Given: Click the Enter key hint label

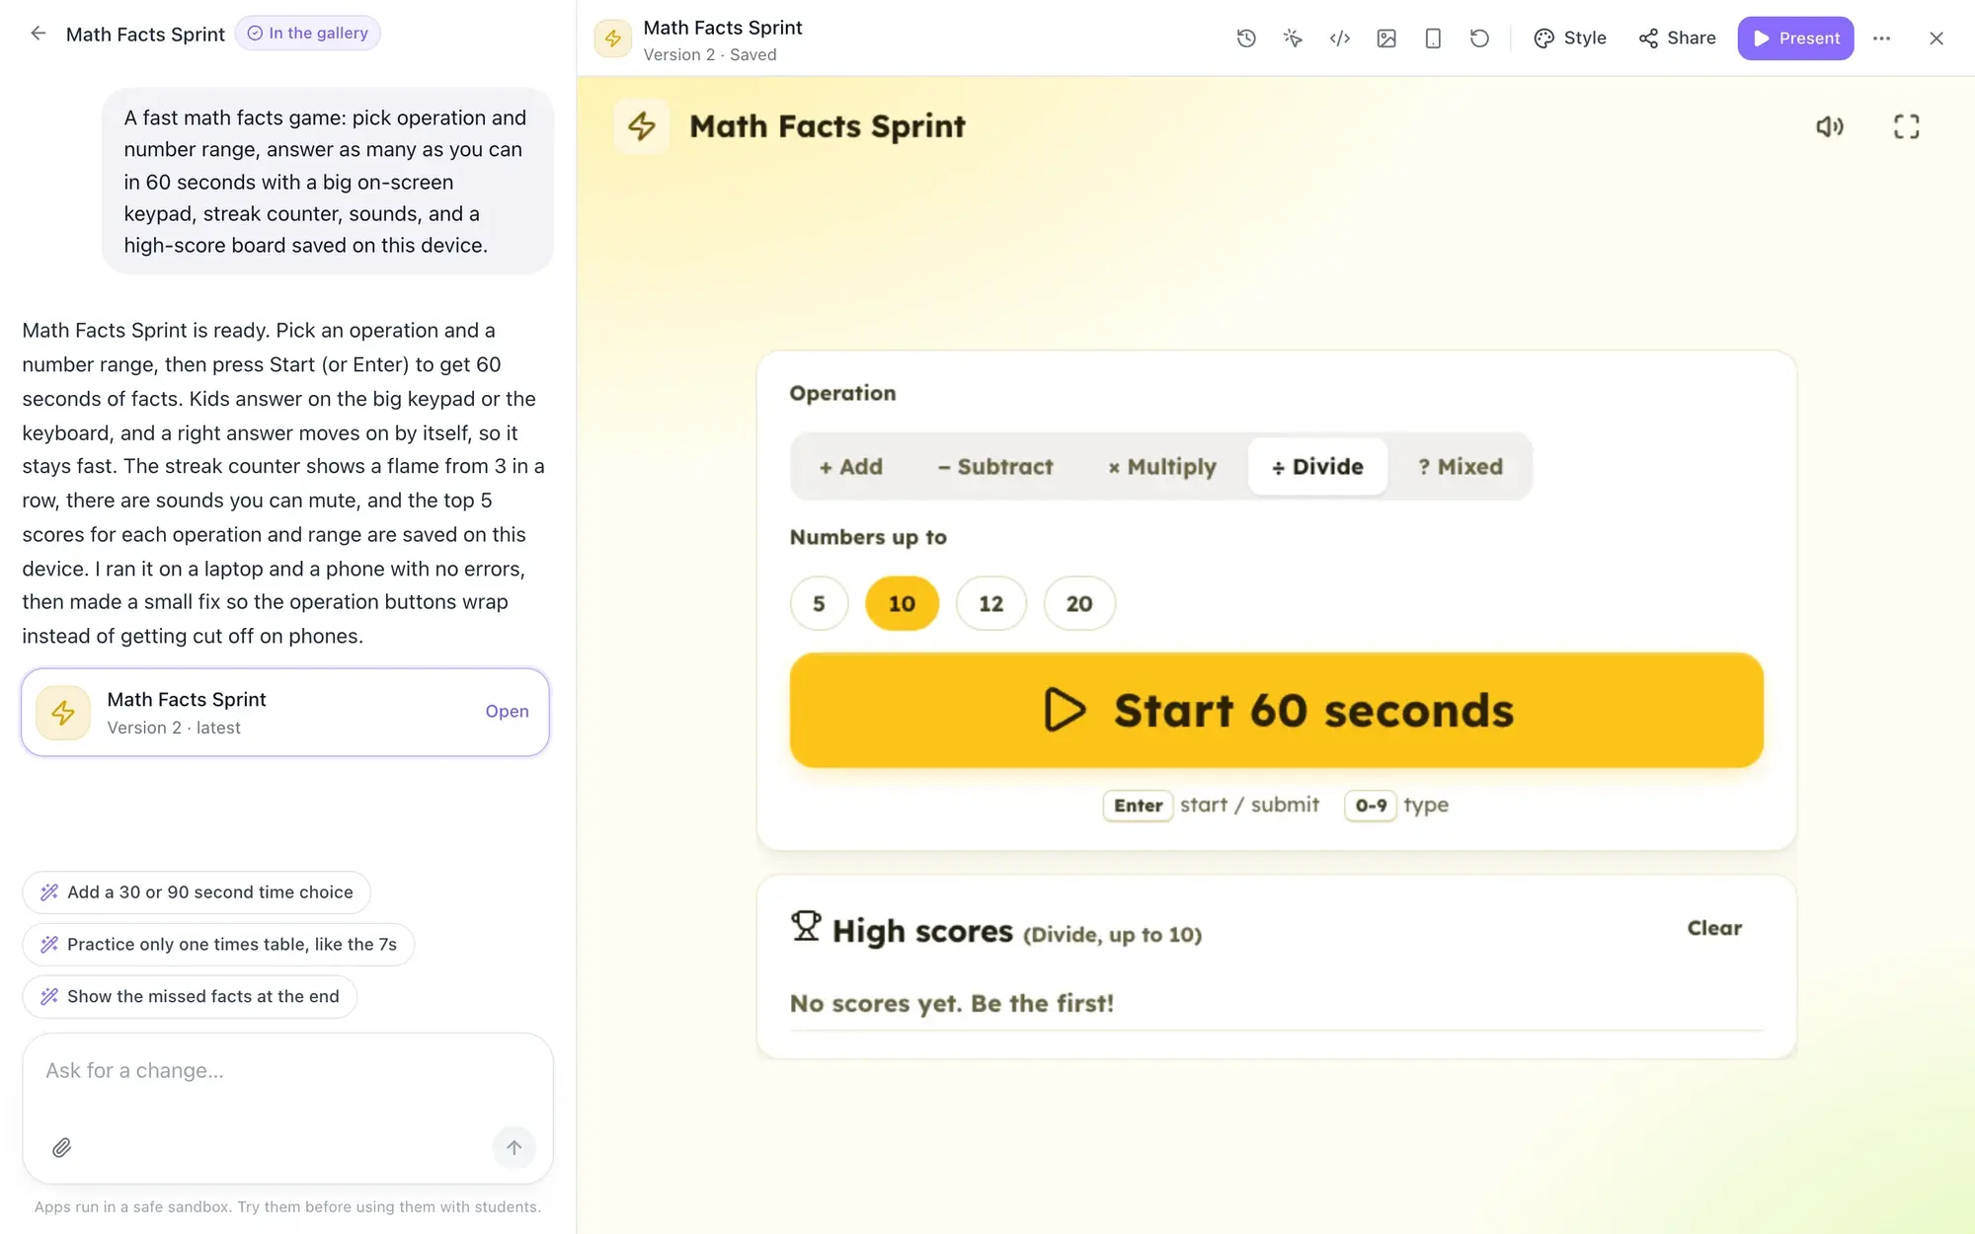Looking at the screenshot, I should (x=1138, y=806).
